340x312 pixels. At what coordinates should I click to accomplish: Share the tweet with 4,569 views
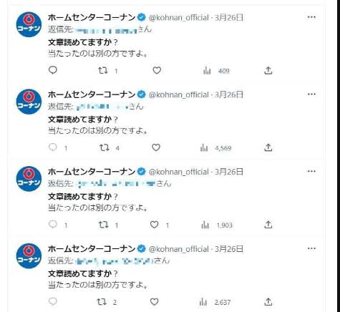pyautogui.click(x=268, y=147)
